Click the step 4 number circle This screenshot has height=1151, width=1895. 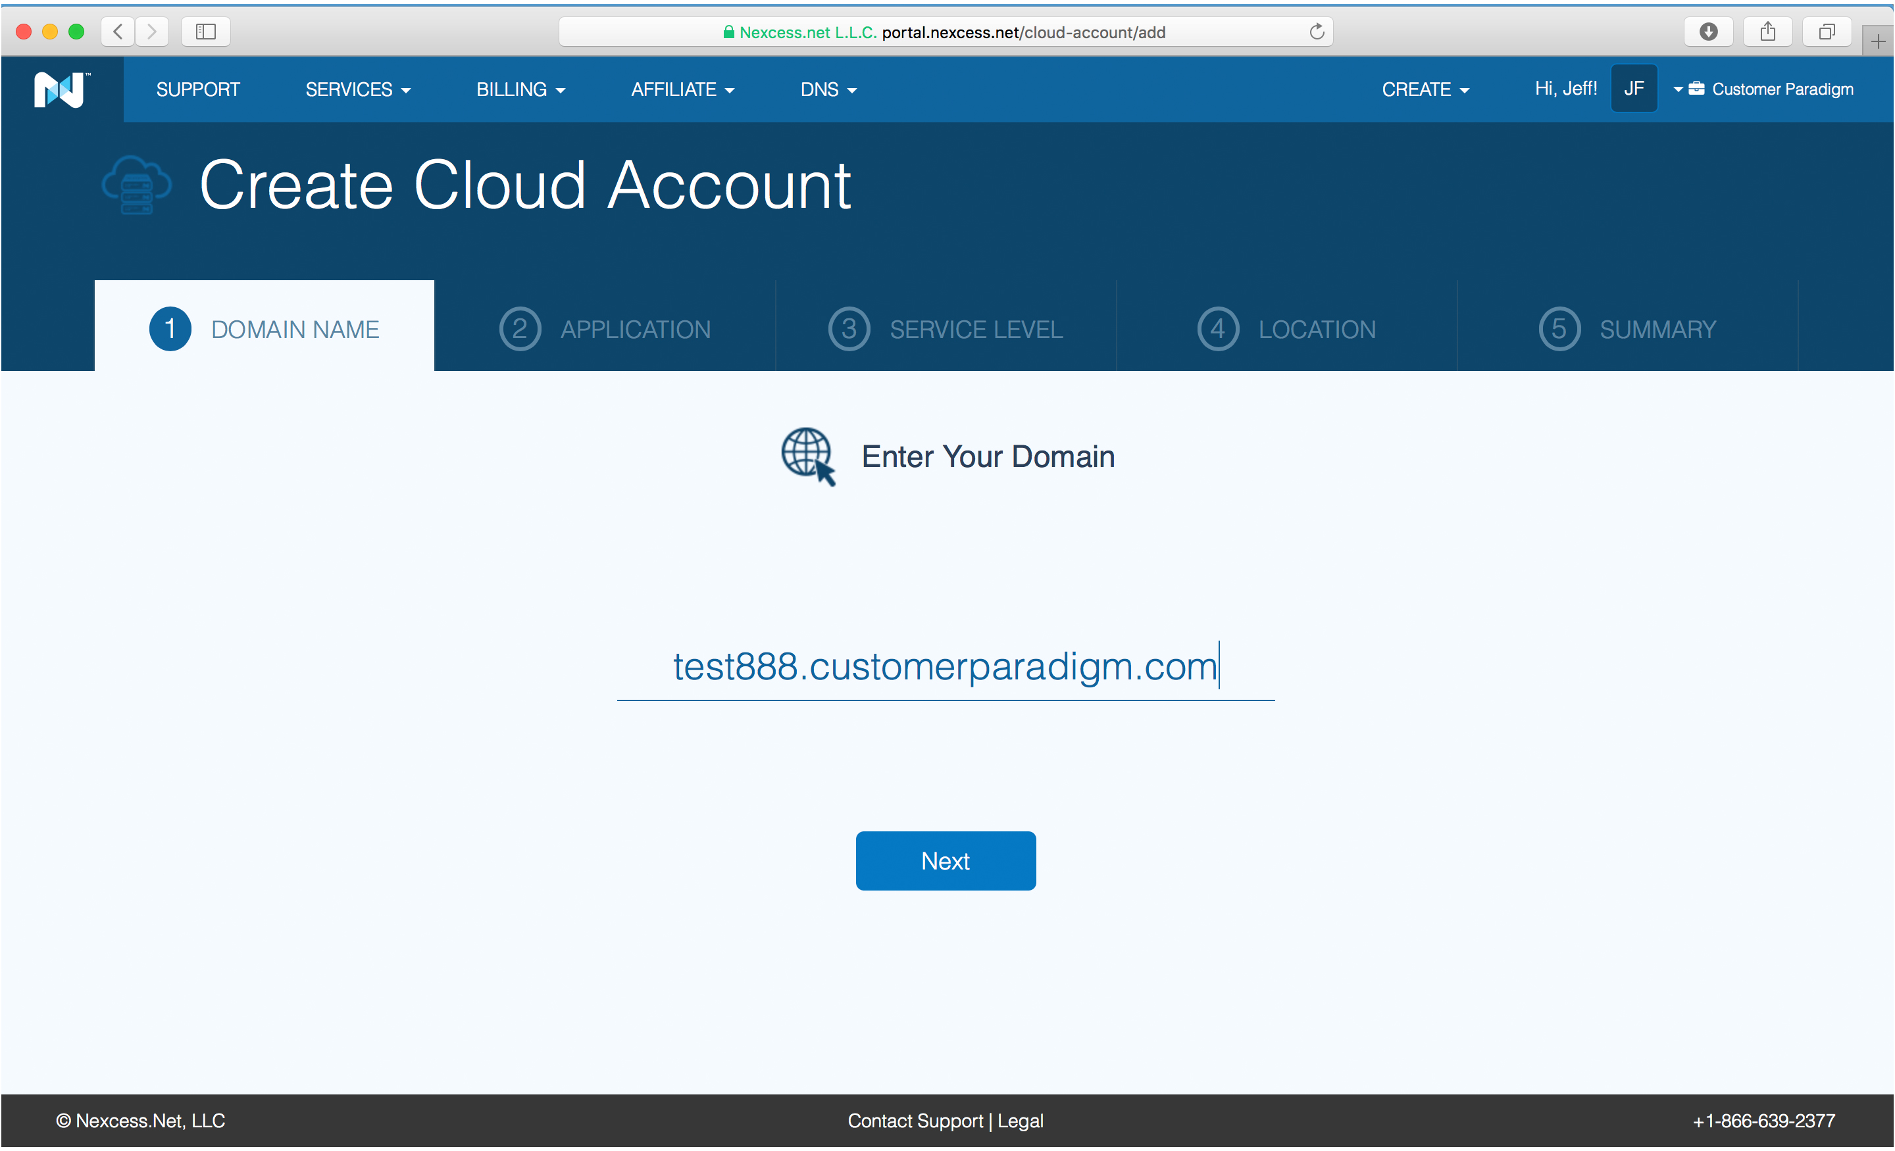tap(1218, 329)
